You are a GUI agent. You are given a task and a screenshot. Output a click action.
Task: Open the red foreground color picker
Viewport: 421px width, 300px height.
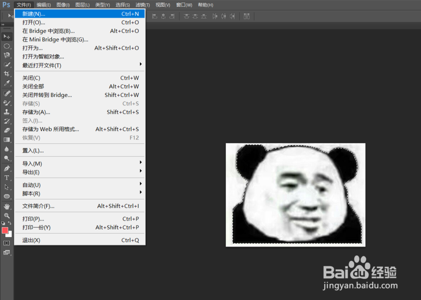pyautogui.click(x=5, y=231)
